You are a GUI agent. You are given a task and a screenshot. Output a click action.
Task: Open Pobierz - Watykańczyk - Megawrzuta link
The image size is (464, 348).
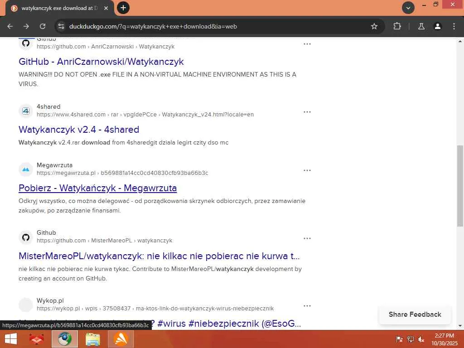point(98,188)
